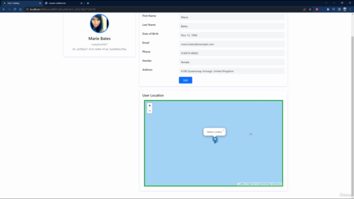Click the blue Edit button
The width and height of the screenshot is (354, 199).
pos(186,80)
